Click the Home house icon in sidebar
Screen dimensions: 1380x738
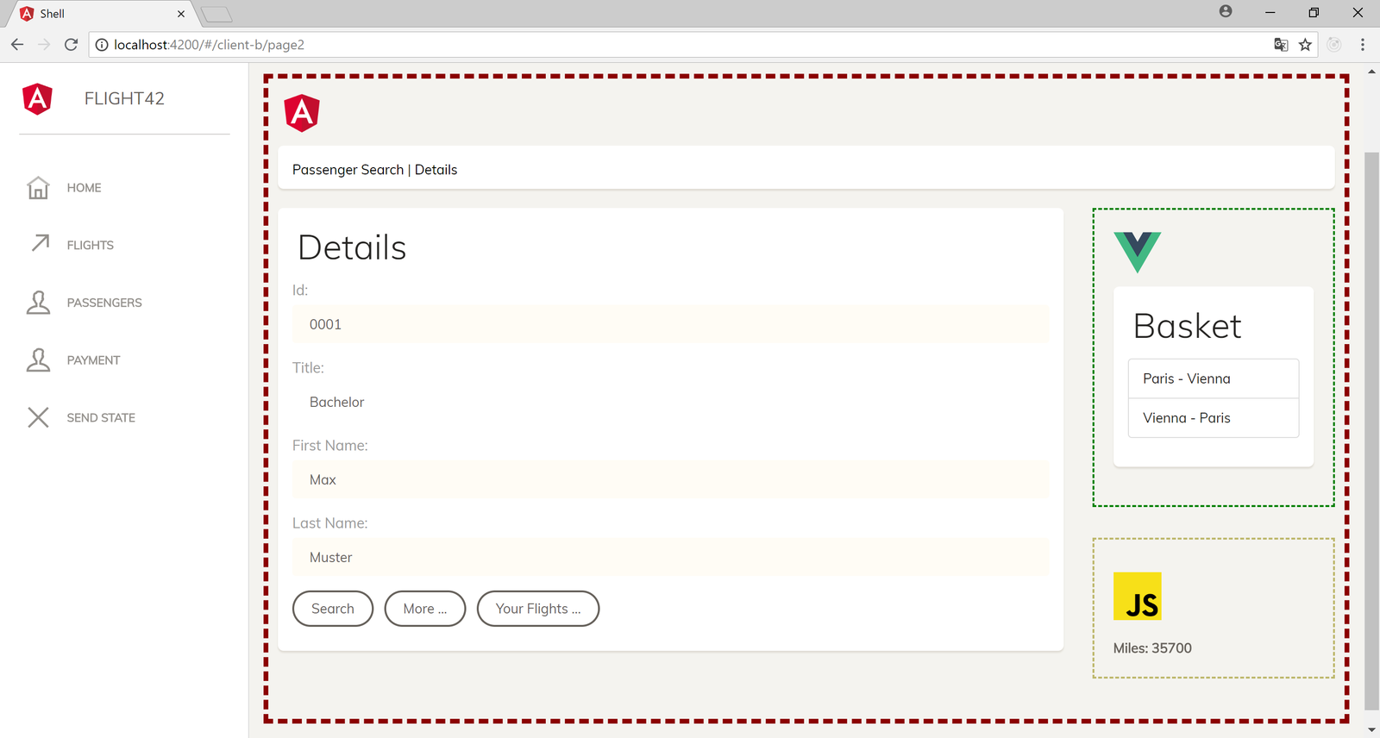[38, 187]
